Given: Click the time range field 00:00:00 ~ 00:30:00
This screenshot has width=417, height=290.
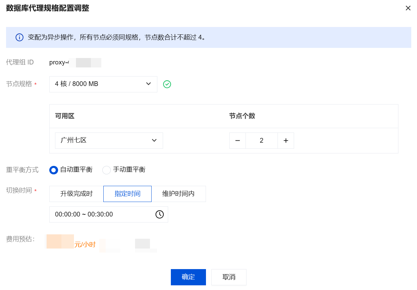Looking at the screenshot, I should 109,214.
